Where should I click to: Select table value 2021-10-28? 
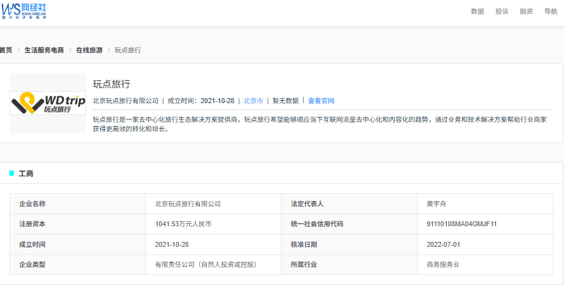(172, 244)
